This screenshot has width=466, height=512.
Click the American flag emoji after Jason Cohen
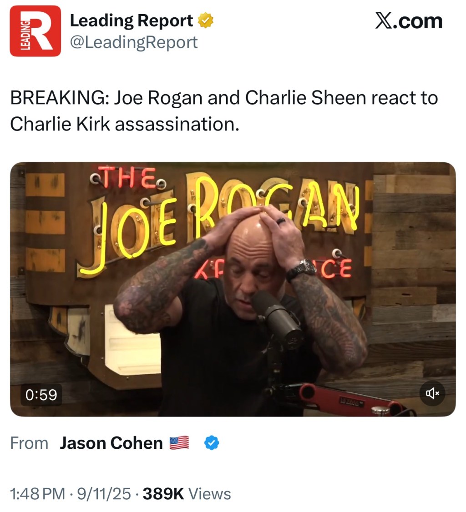[179, 443]
